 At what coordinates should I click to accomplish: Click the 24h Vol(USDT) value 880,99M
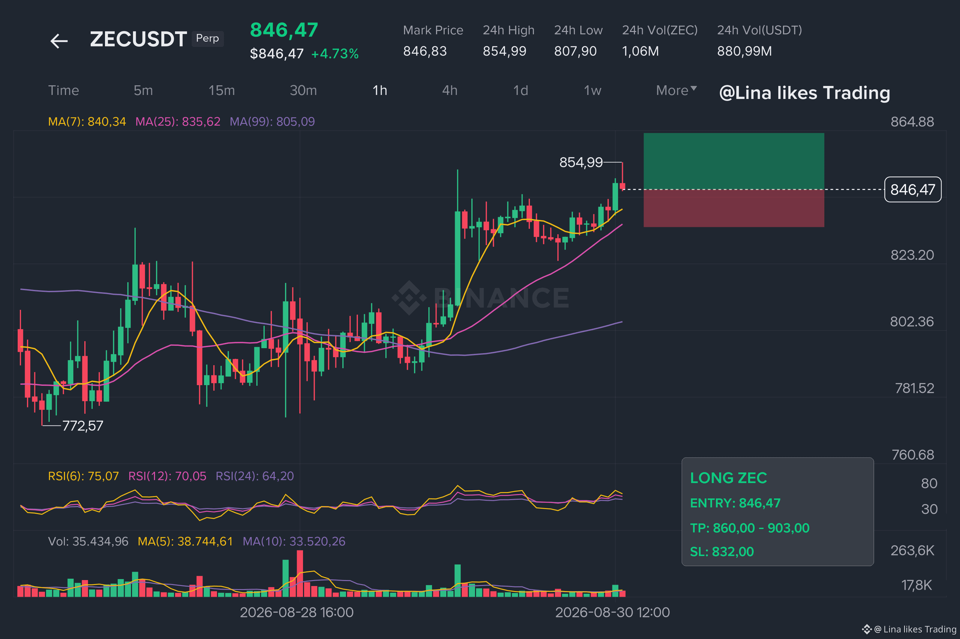pyautogui.click(x=744, y=51)
